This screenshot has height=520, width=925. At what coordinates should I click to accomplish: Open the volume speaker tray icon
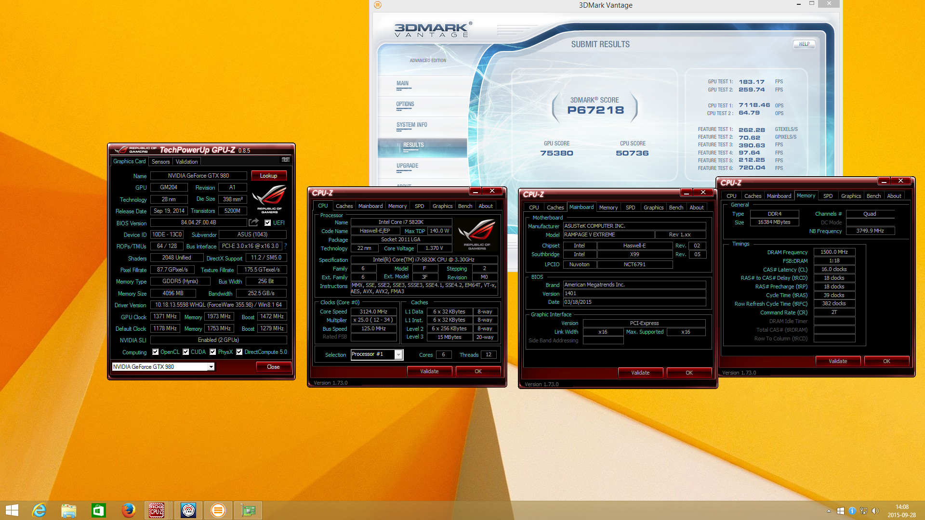tap(875, 511)
